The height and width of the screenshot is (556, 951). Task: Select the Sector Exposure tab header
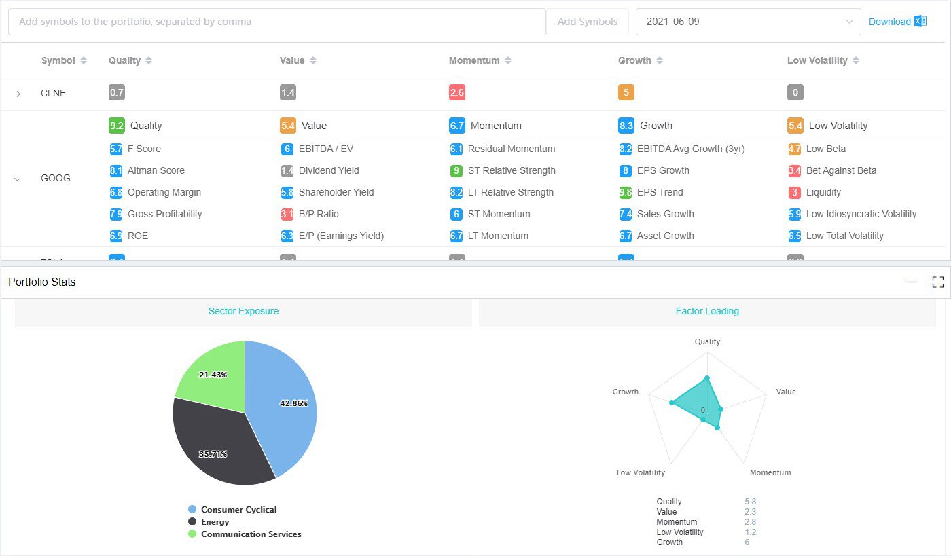243,311
